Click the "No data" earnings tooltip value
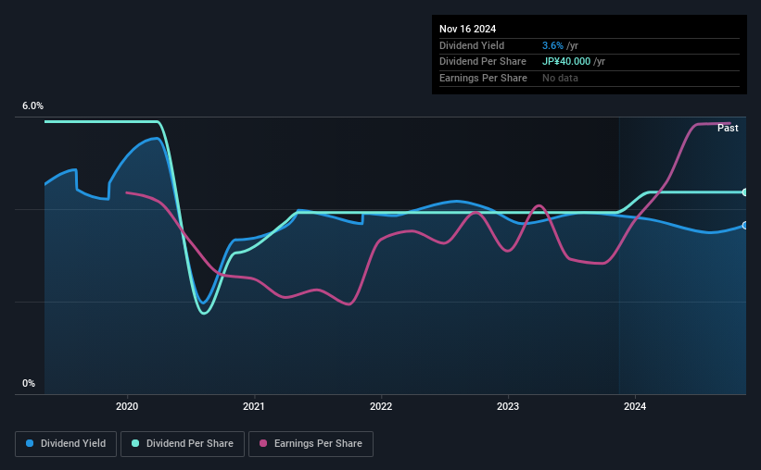The image size is (761, 470). [x=560, y=78]
